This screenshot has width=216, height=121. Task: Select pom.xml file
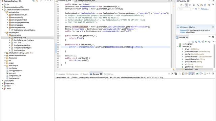[12, 73]
